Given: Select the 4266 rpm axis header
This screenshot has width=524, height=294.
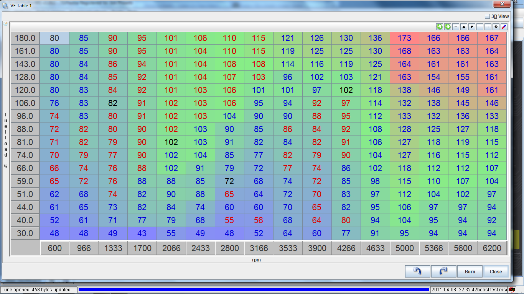Looking at the screenshot, I should [346, 248].
